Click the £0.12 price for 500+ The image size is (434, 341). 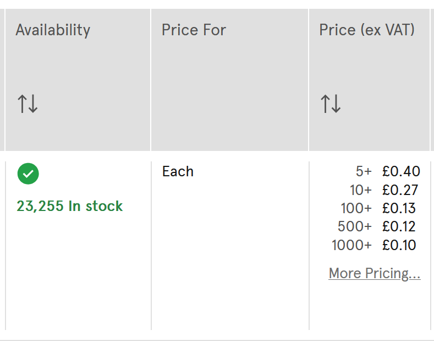pos(399,226)
